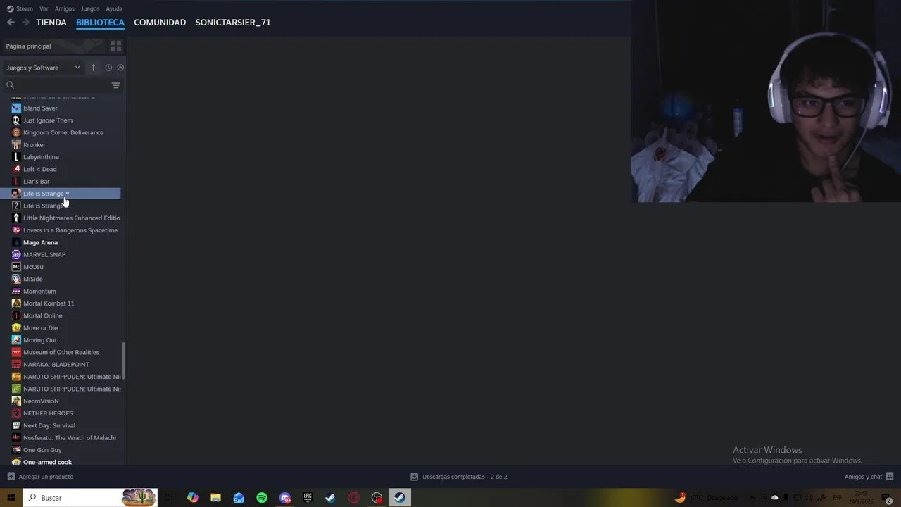Click the Krunker game icon

(x=16, y=144)
